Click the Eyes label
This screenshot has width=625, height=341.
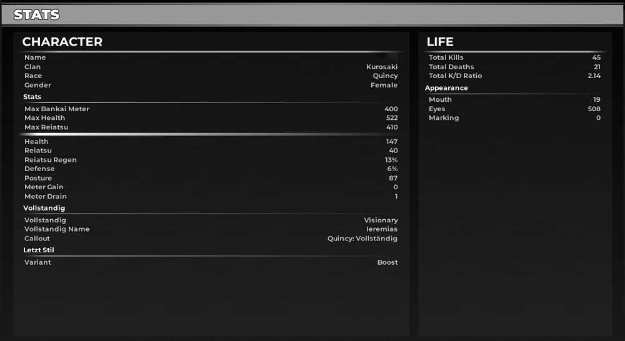coord(437,109)
